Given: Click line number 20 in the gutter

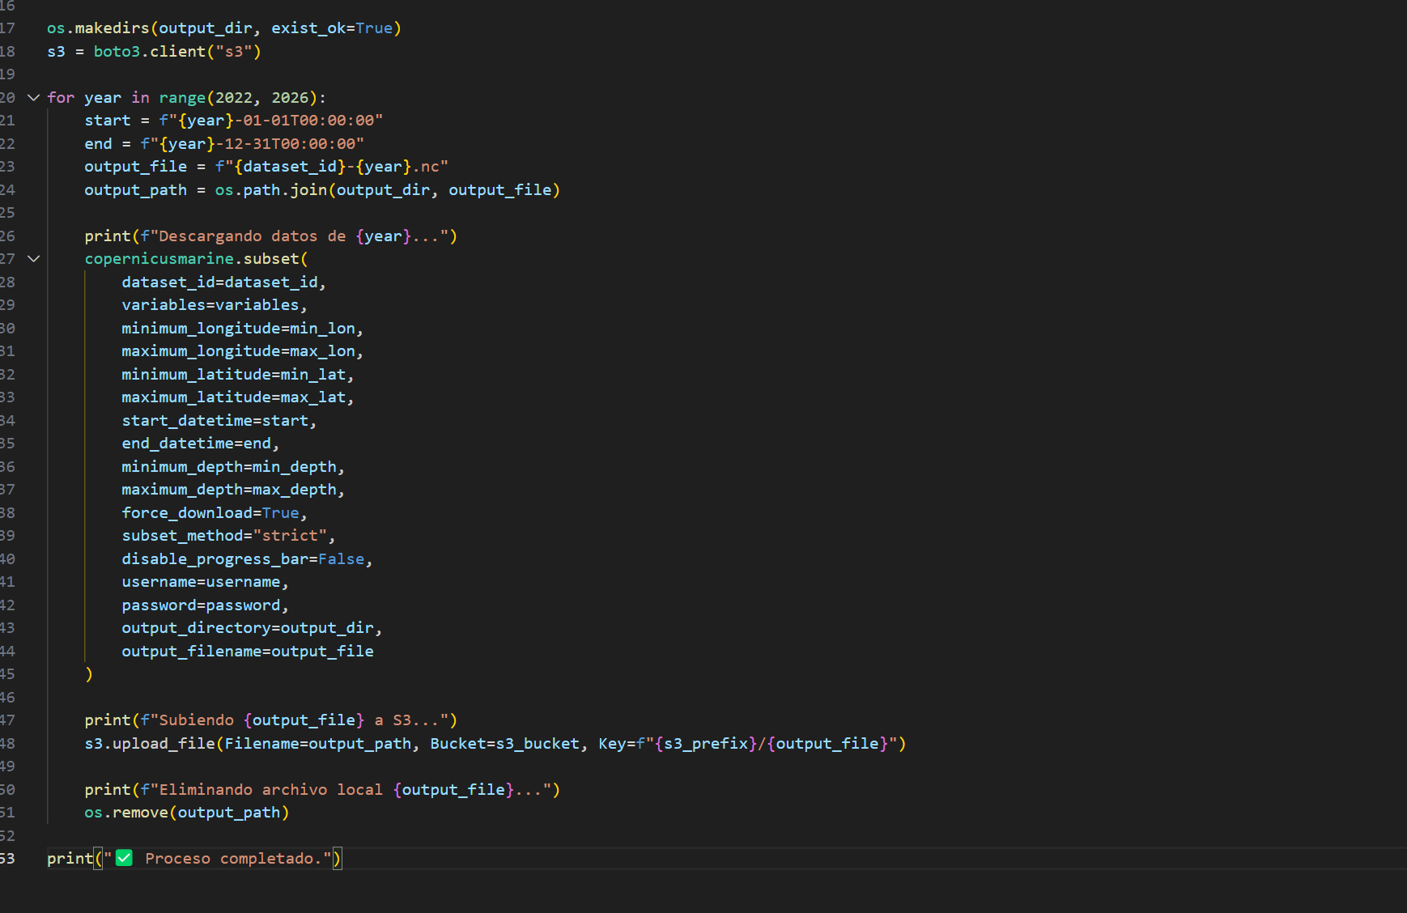Looking at the screenshot, I should [7, 97].
